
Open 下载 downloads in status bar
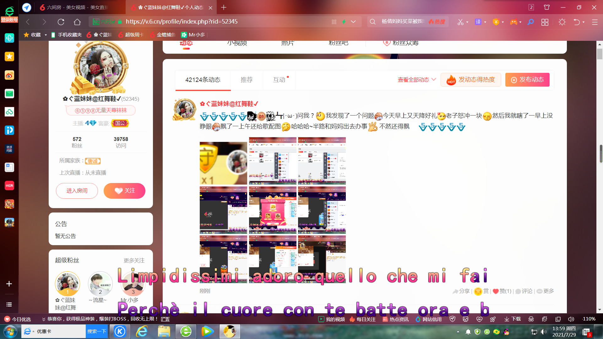tap(513, 319)
